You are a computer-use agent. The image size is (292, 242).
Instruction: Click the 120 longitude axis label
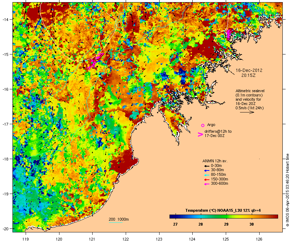click(59, 239)
